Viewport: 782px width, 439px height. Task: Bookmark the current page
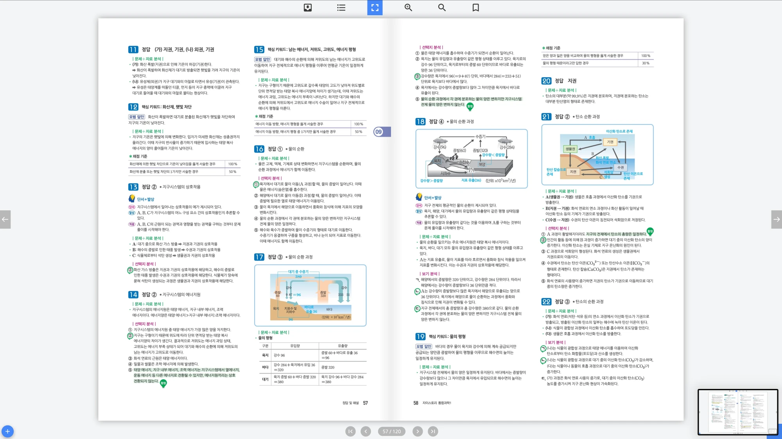pyautogui.click(x=475, y=7)
